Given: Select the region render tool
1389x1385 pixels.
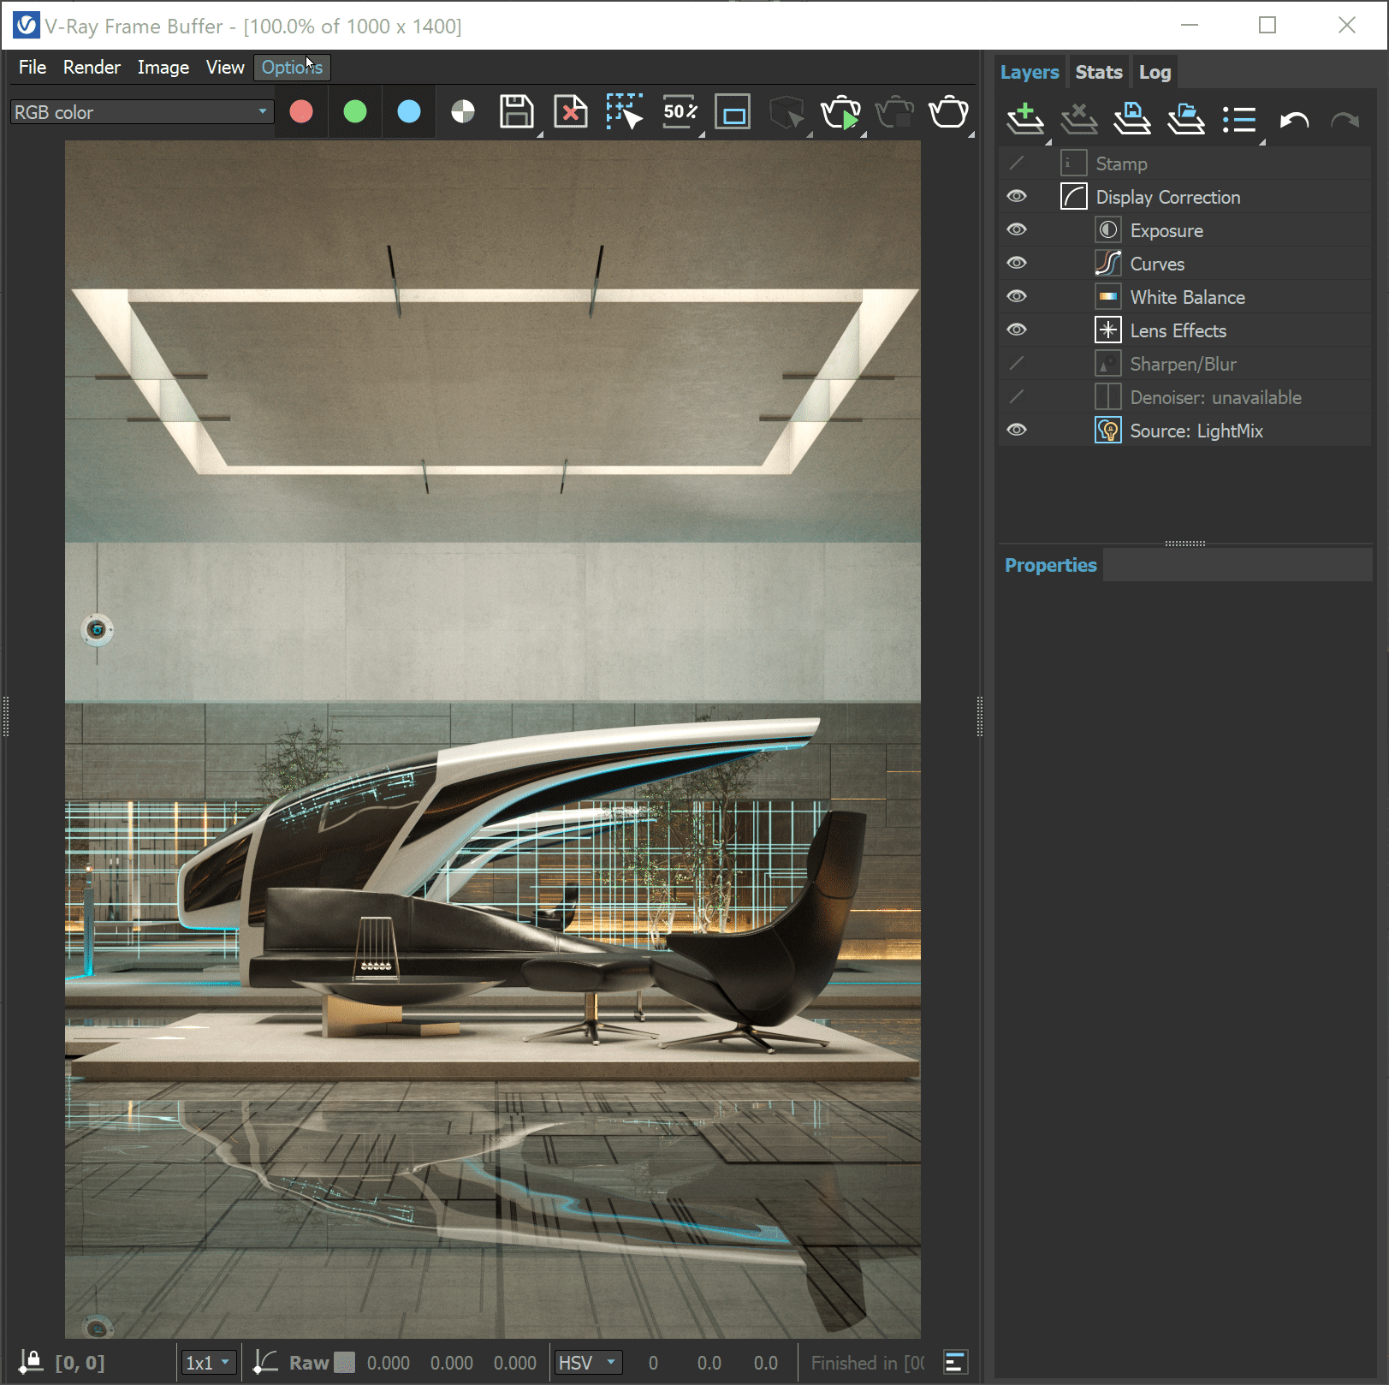Looking at the screenshot, I should click(x=624, y=111).
